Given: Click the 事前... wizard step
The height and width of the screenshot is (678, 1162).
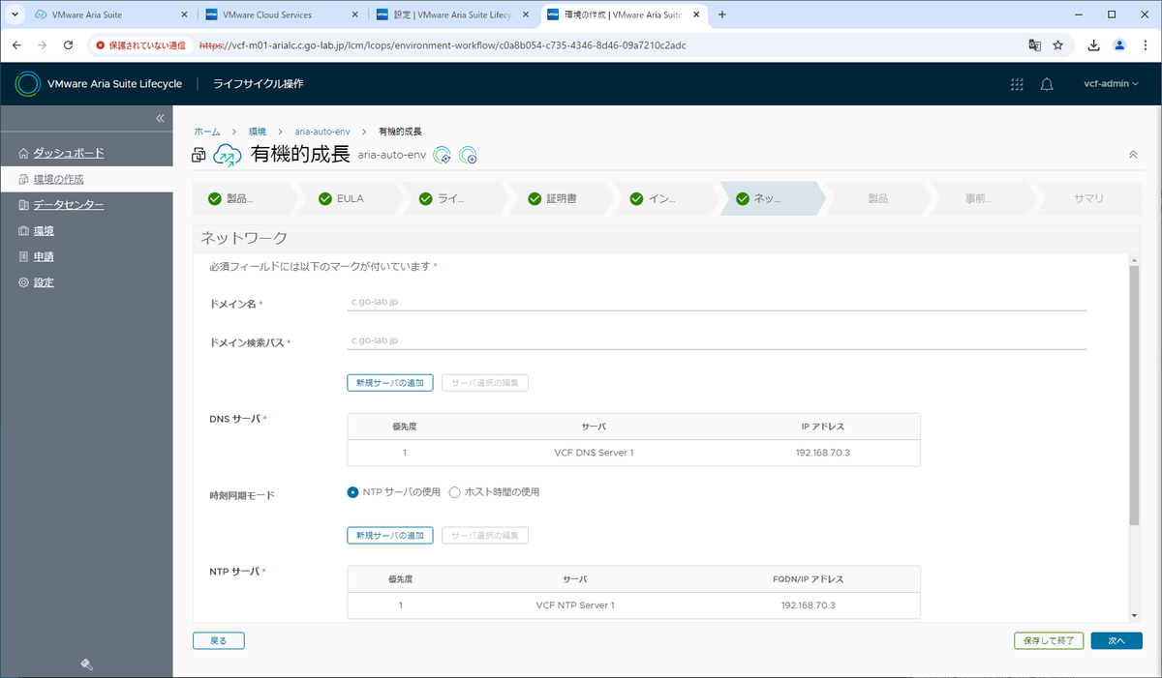Looking at the screenshot, I should pos(984,198).
